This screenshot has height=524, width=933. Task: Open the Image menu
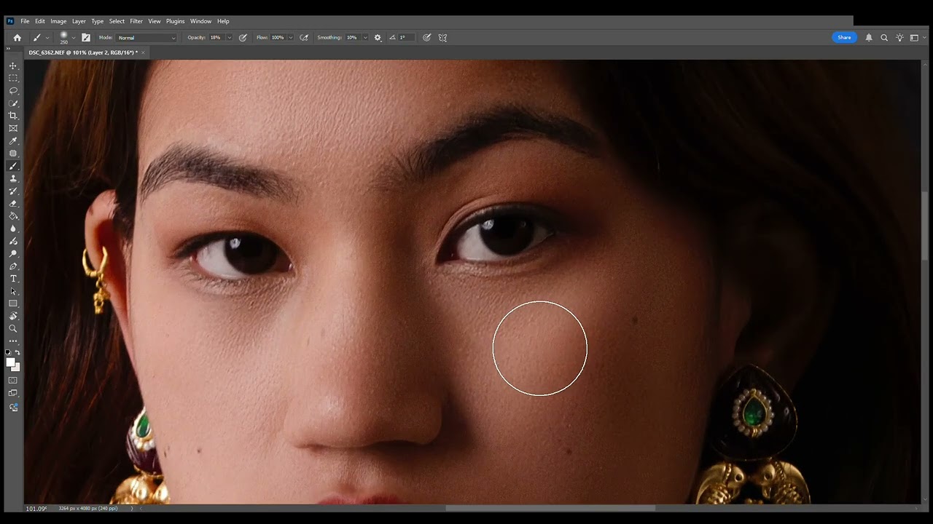pyautogui.click(x=58, y=21)
